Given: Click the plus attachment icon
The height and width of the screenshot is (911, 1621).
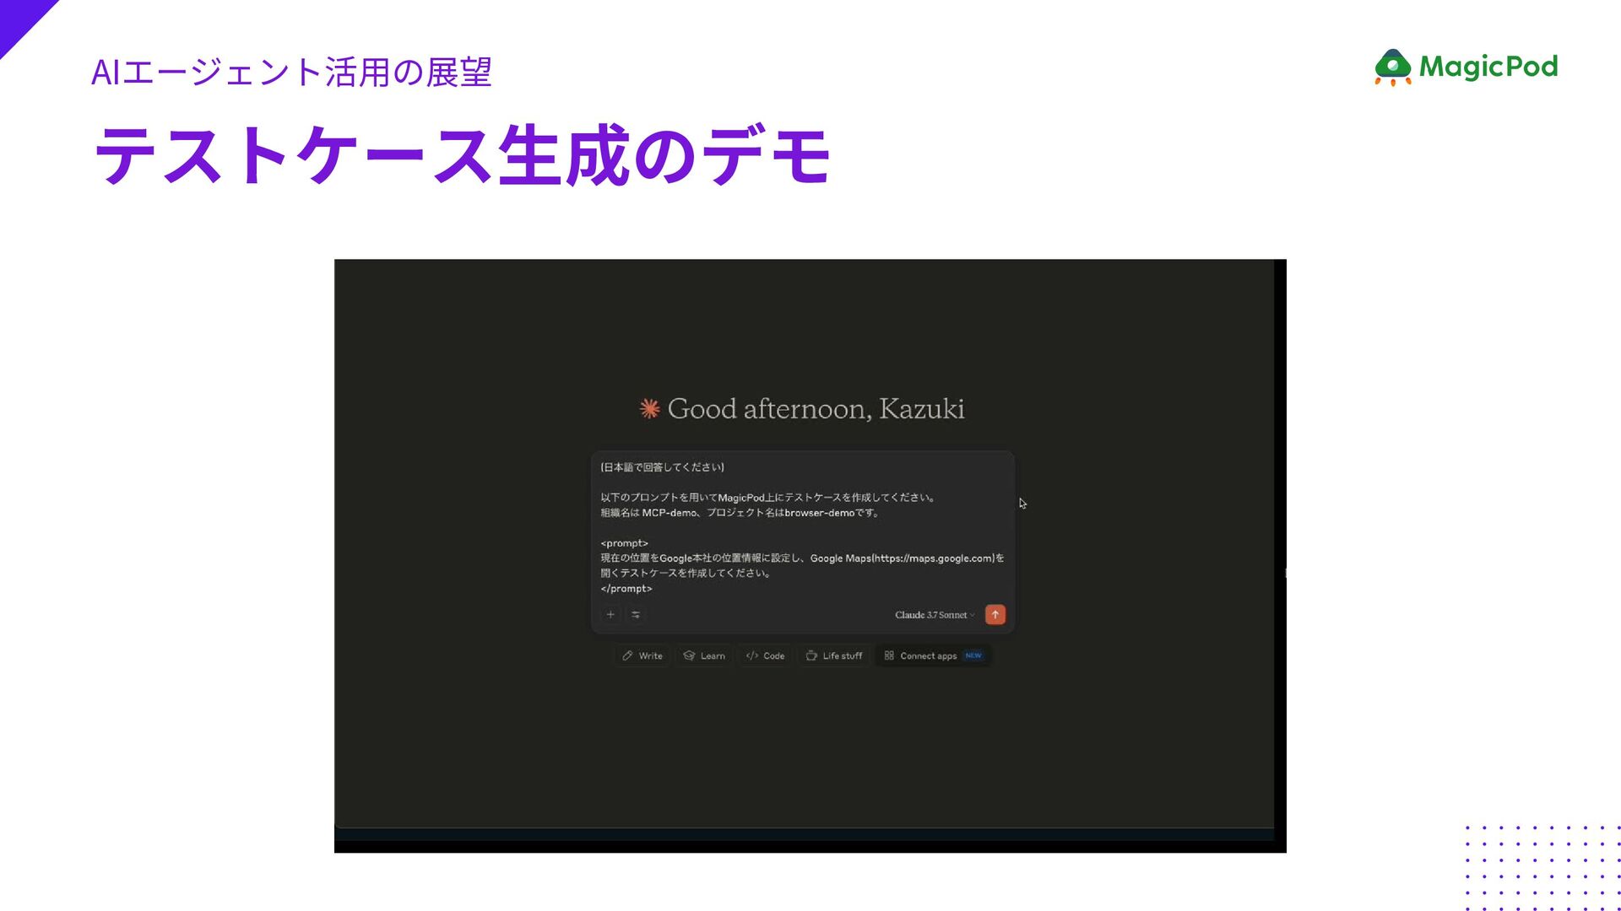Looking at the screenshot, I should tap(610, 615).
